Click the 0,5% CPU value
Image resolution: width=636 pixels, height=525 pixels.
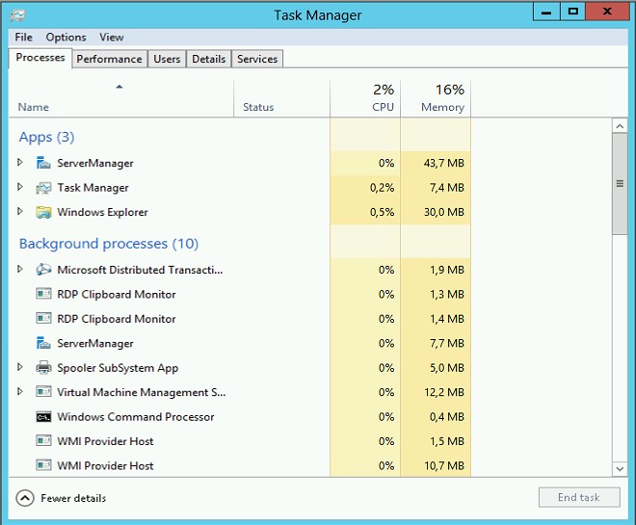(x=382, y=212)
